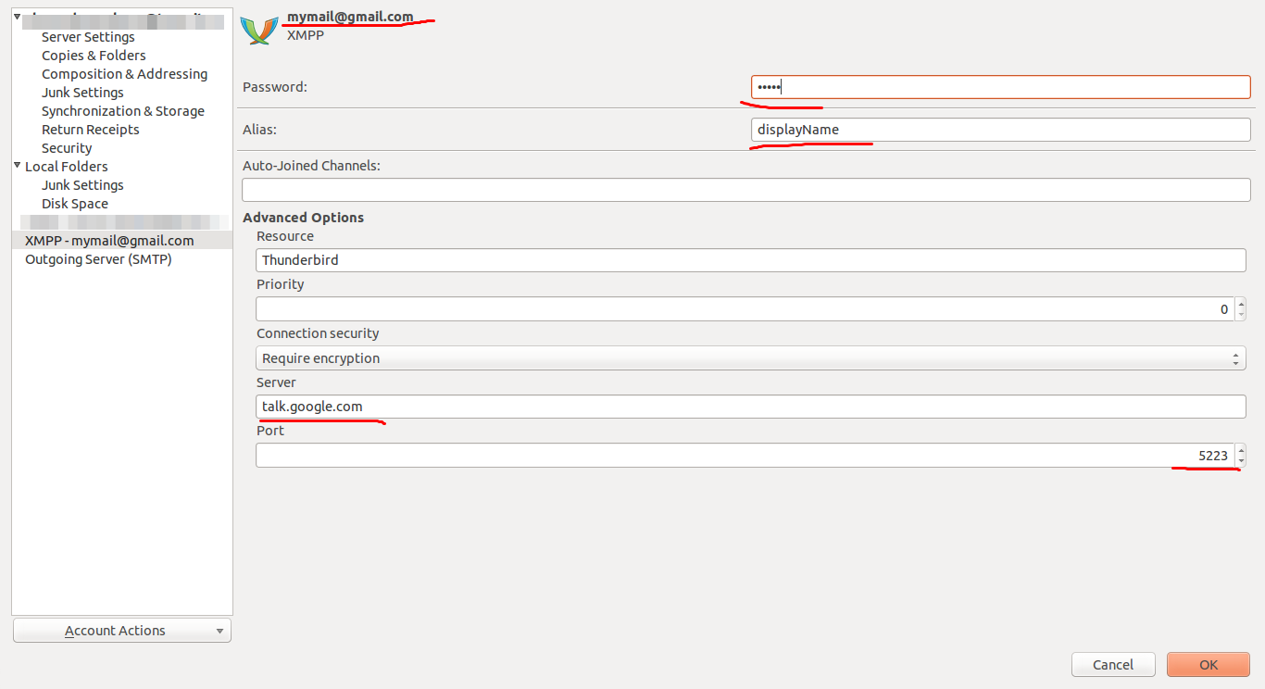Open the Connection security dropdown

click(750, 358)
